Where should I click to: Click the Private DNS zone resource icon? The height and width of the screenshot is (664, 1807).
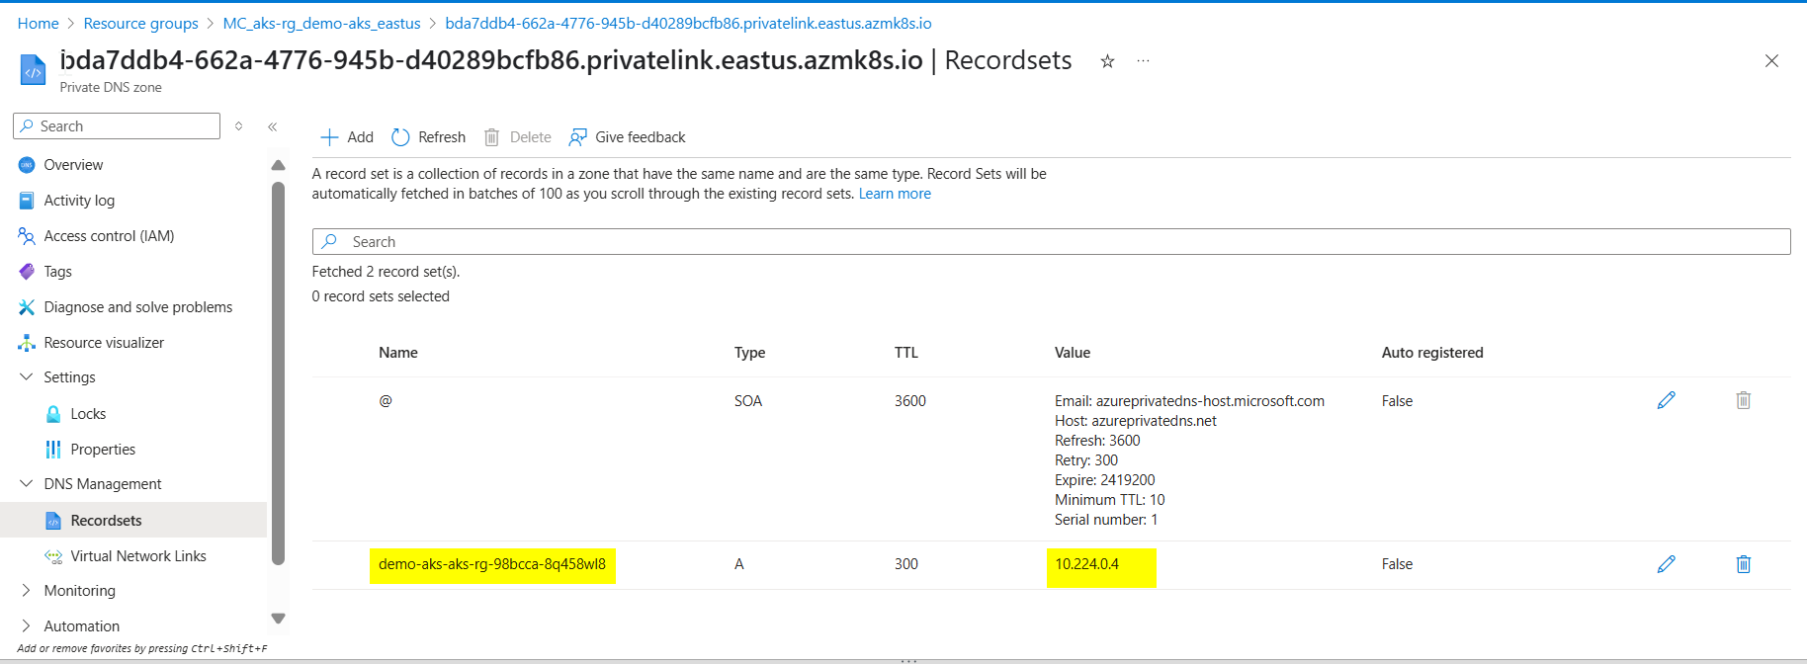pos(33,70)
